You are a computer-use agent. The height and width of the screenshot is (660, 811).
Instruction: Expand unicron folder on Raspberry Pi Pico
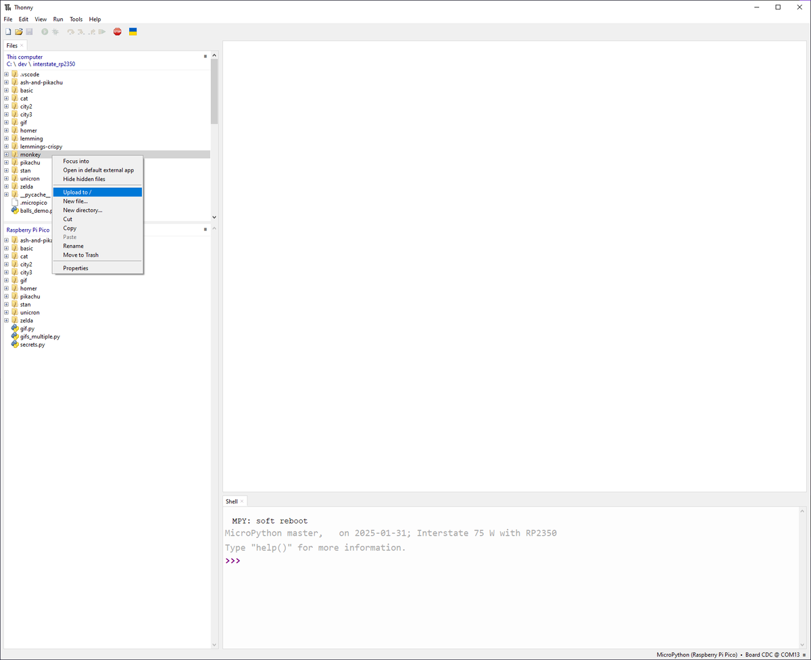[x=6, y=313]
